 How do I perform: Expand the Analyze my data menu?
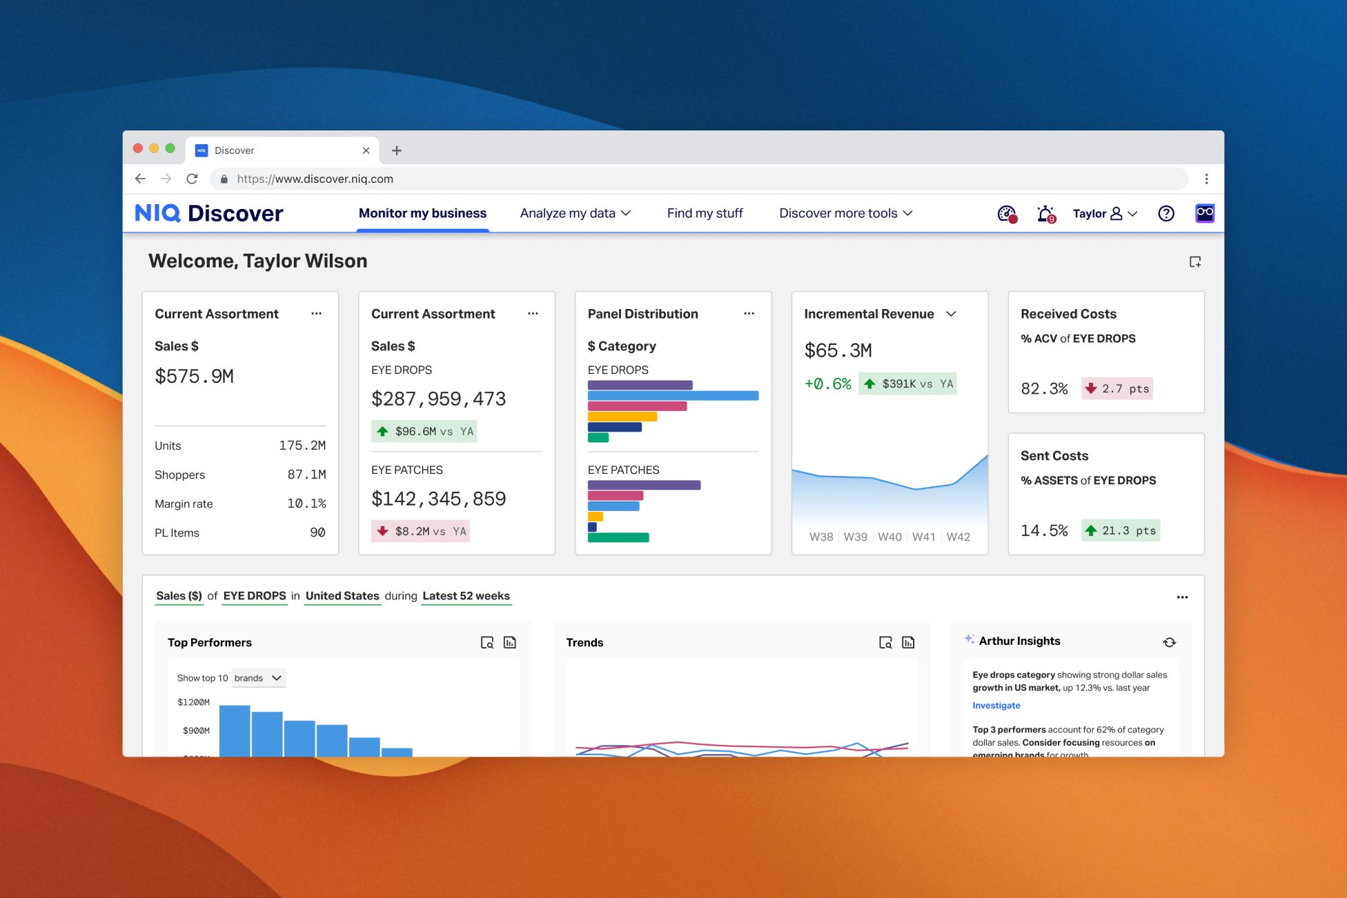[x=576, y=213]
